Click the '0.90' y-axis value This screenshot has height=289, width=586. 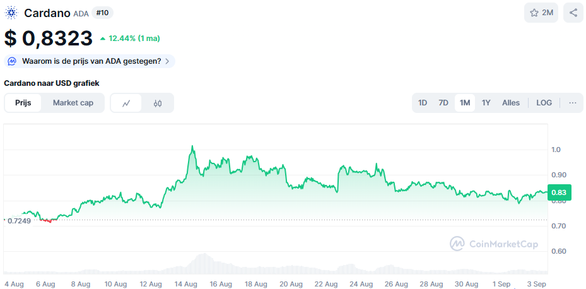coord(558,175)
